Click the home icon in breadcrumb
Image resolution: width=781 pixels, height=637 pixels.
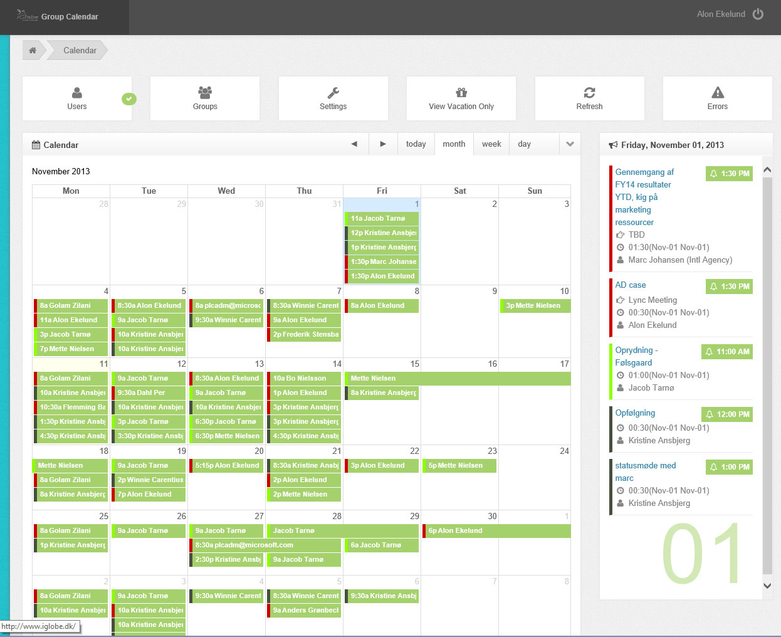(x=33, y=50)
